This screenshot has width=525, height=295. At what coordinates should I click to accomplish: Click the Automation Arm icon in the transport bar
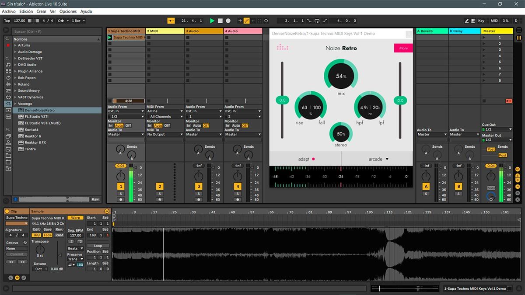coord(246,21)
